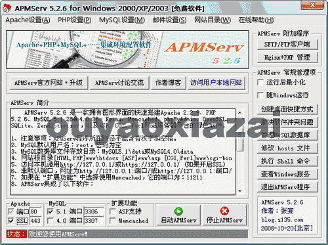The width and height of the screenshot is (328, 245).
Task: Click the MySQL默认用户名:root line
Action: (x=67, y=145)
